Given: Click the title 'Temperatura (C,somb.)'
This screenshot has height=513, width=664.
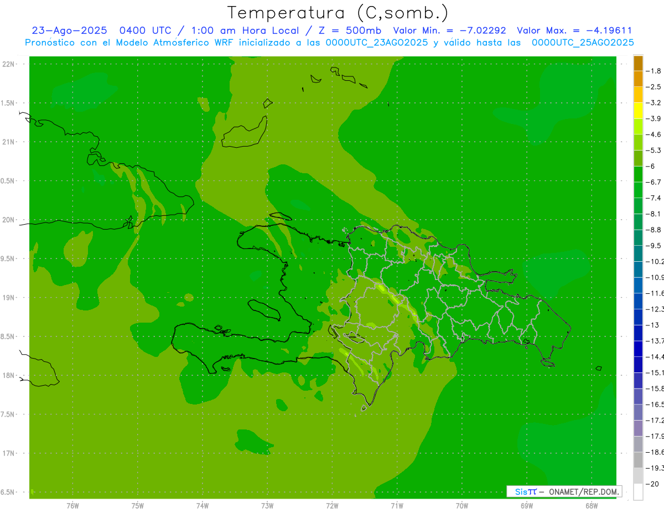Looking at the screenshot, I should (x=338, y=13).
